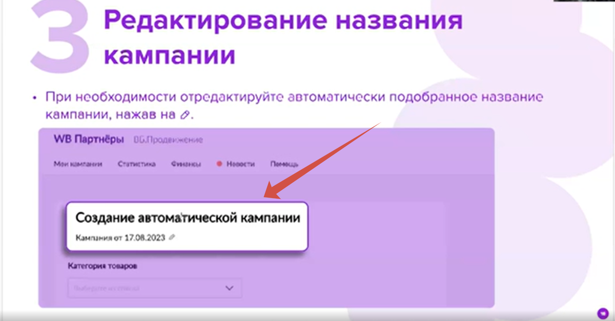Open the Статистика section
Image resolution: width=615 pixels, height=321 pixels.
pos(136,164)
